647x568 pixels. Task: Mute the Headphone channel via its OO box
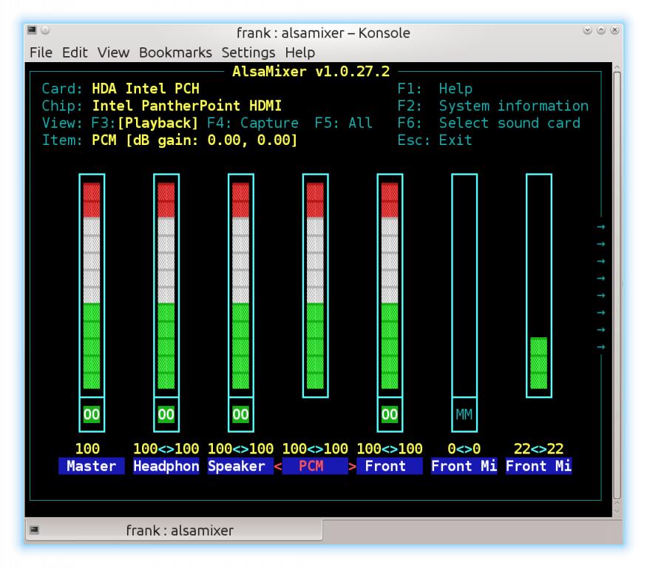(x=166, y=415)
